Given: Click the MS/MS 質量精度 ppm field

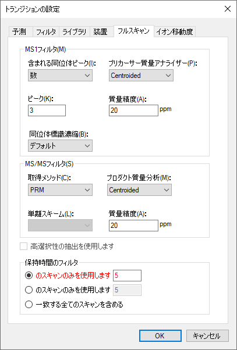Looking at the screenshot, I should point(133,226).
